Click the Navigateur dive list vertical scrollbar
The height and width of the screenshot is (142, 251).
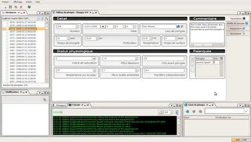pyautogui.click(x=47, y=52)
